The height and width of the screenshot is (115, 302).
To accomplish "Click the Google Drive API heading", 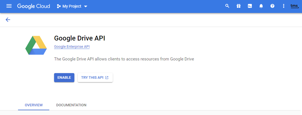I will coord(79,38).
